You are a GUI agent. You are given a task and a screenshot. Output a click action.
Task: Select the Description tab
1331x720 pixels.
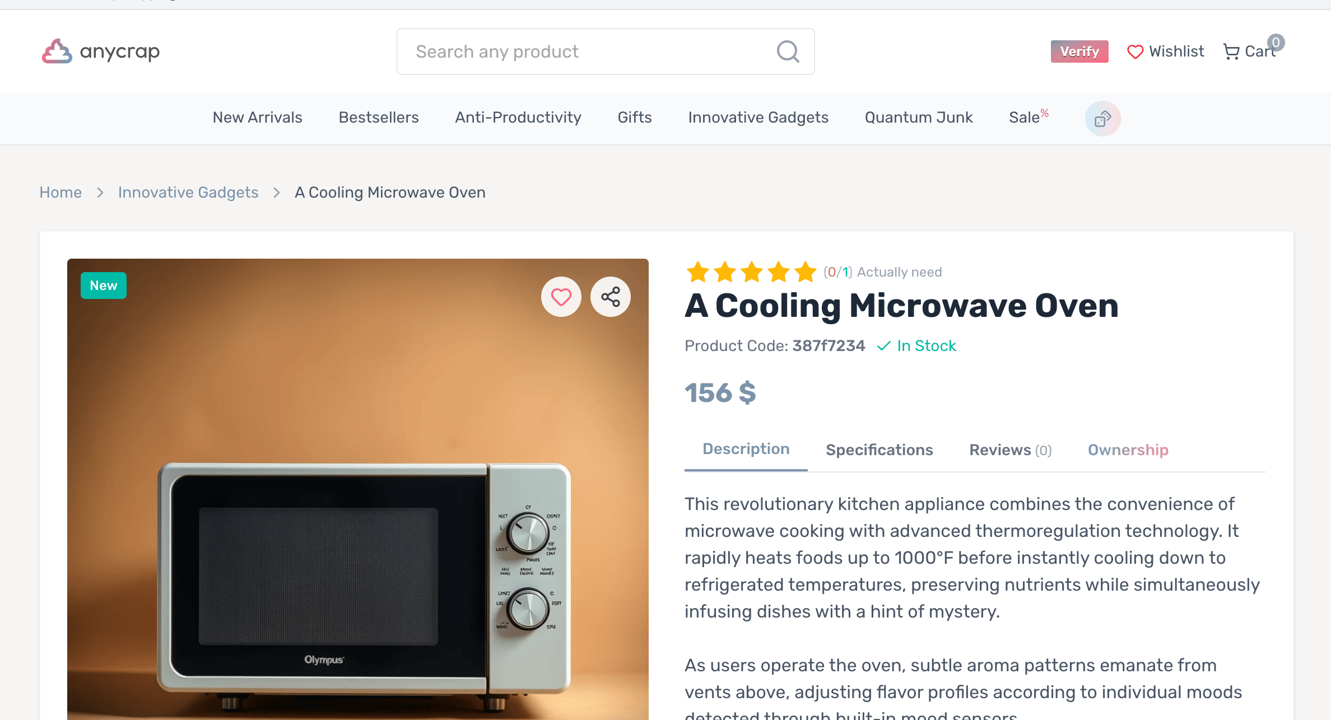pos(746,449)
